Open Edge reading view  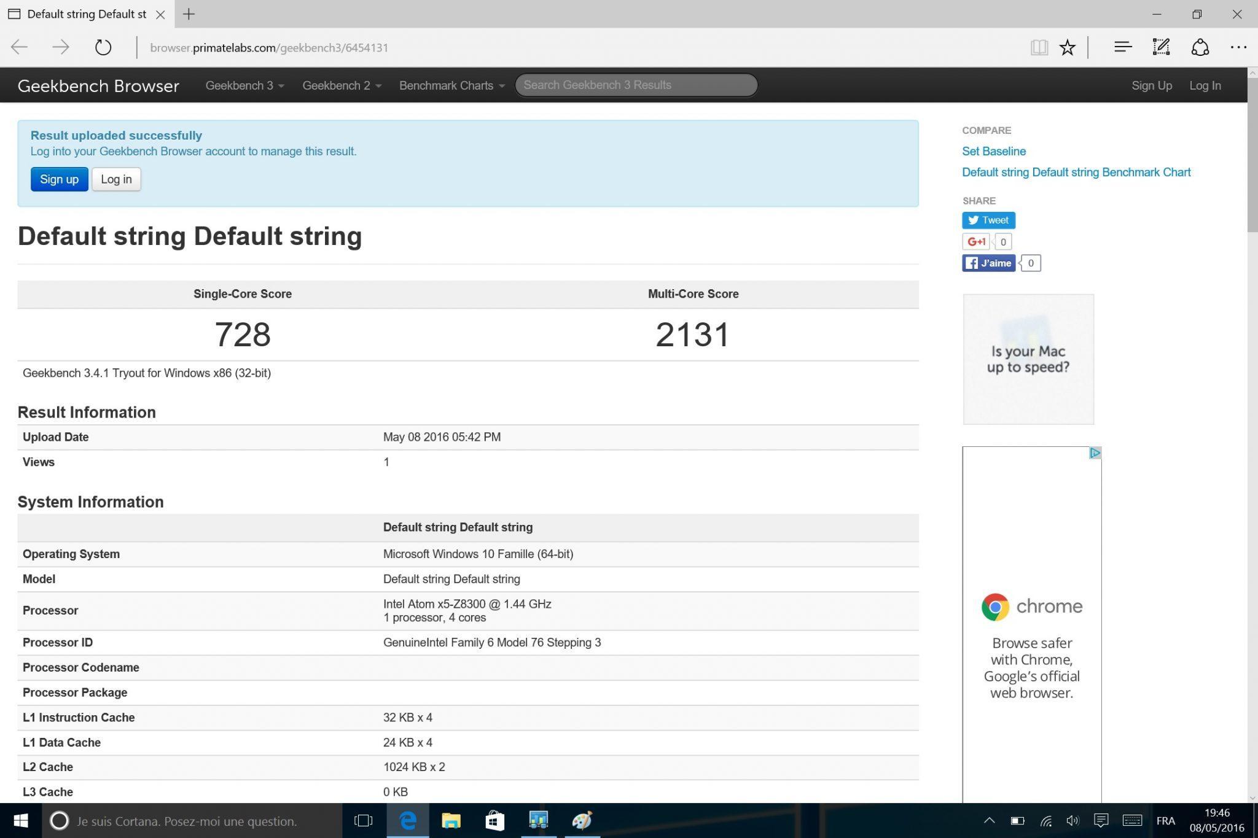[1039, 47]
